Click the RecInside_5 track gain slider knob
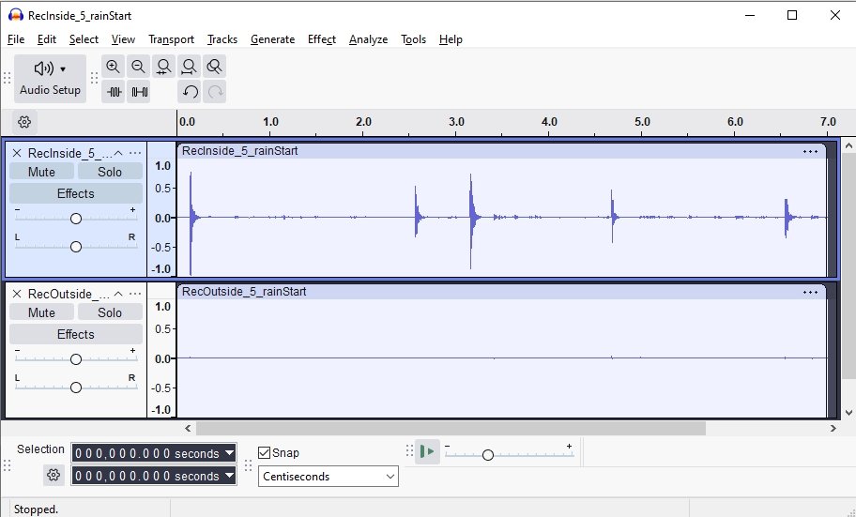Viewport: 856px width, 517px height. pos(76,219)
